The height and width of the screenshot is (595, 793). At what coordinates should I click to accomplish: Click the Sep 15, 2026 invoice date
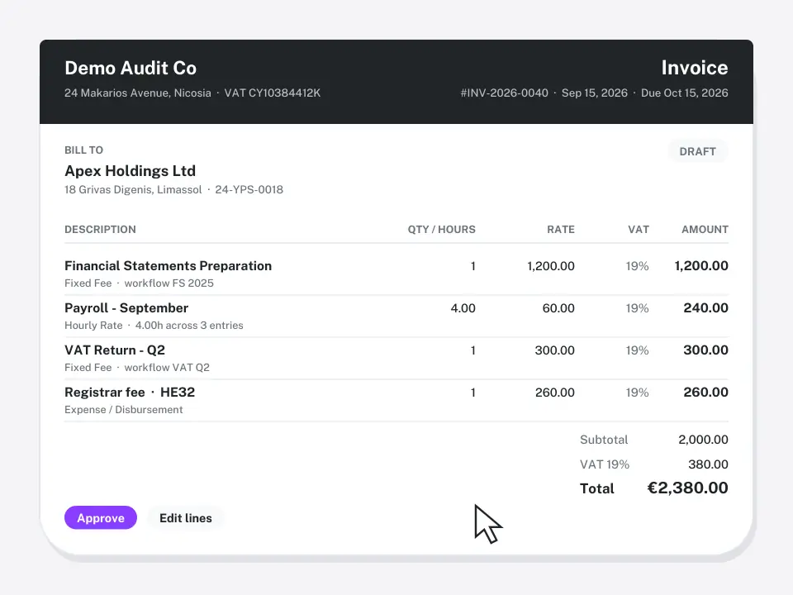(594, 93)
